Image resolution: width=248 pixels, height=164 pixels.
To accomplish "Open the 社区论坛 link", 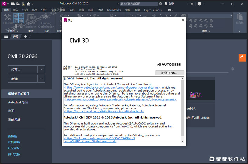I will pos(14,148).
